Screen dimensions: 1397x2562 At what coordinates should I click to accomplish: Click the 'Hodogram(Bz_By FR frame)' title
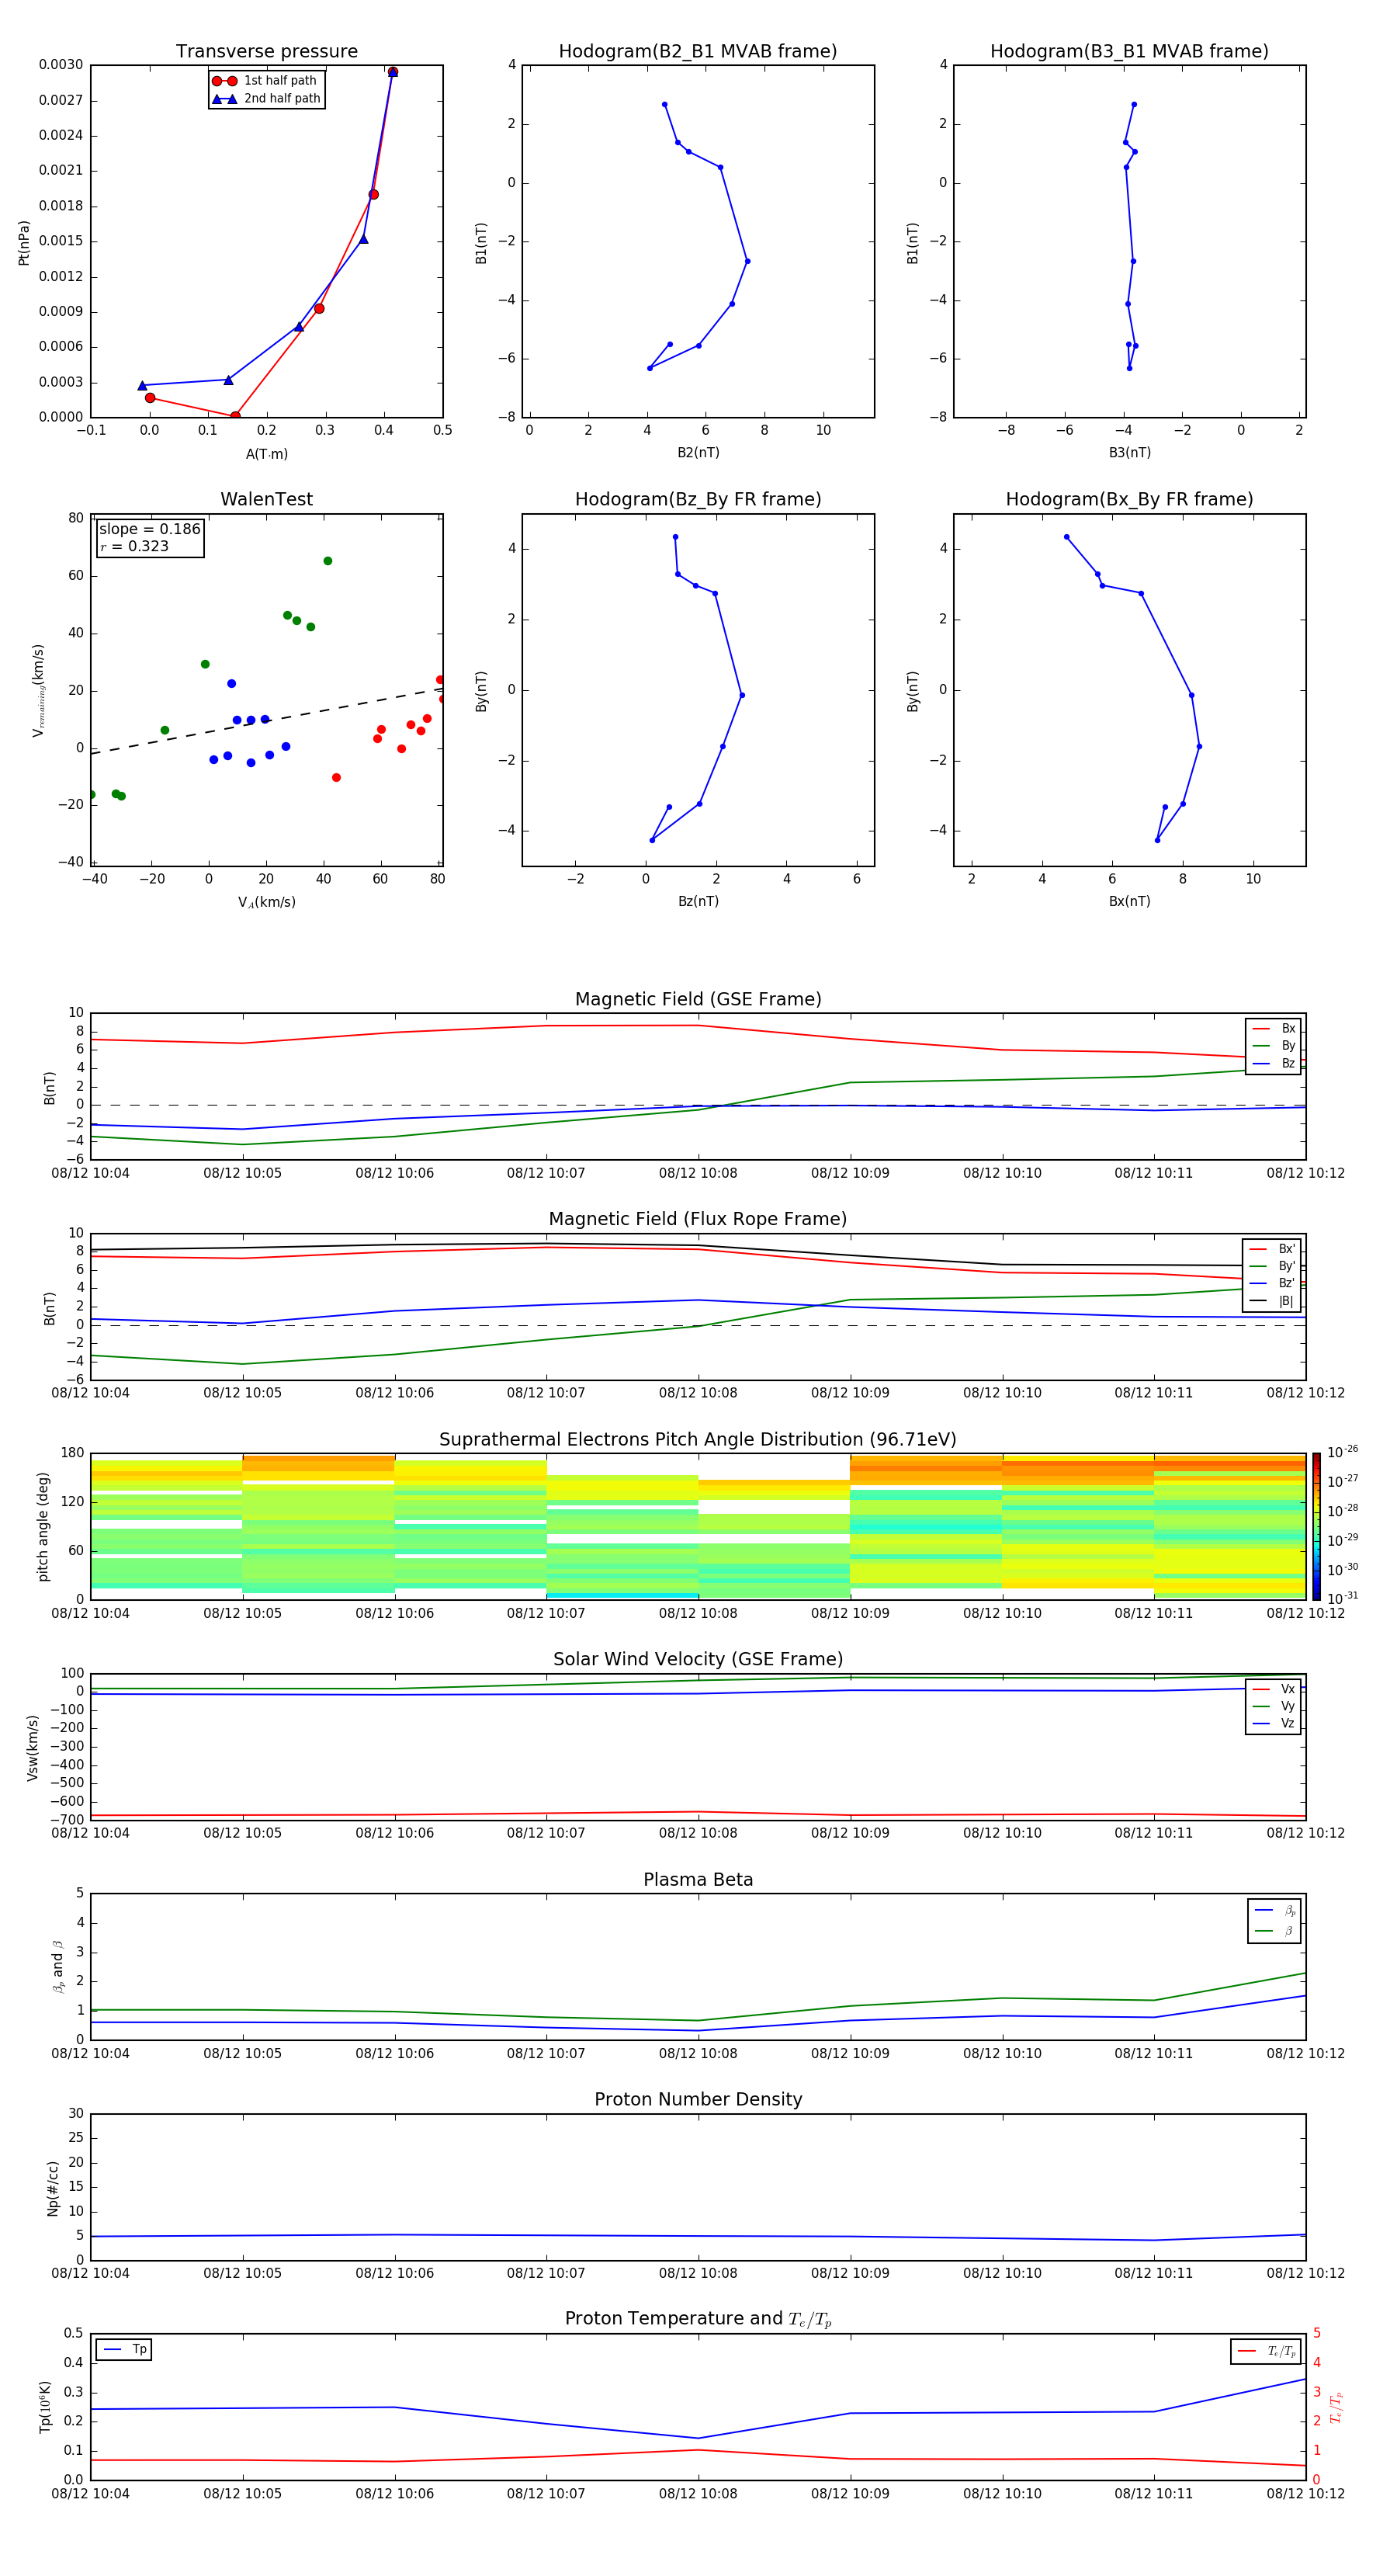[698, 499]
